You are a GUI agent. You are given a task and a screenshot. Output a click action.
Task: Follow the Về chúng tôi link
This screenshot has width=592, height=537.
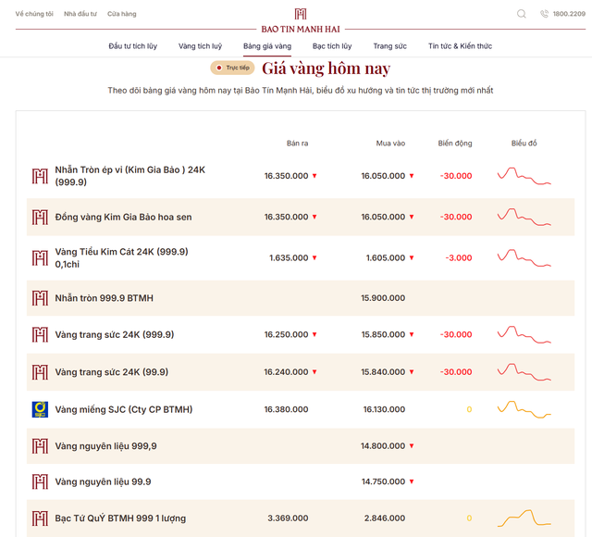(x=34, y=14)
